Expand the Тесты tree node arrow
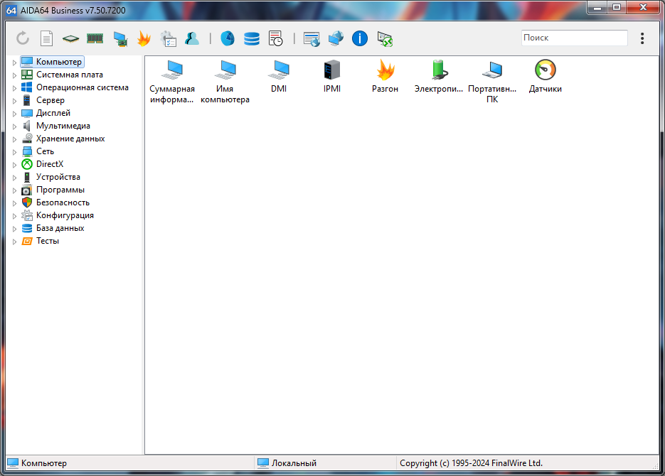Screen dimensions: 665x476 coord(14,242)
